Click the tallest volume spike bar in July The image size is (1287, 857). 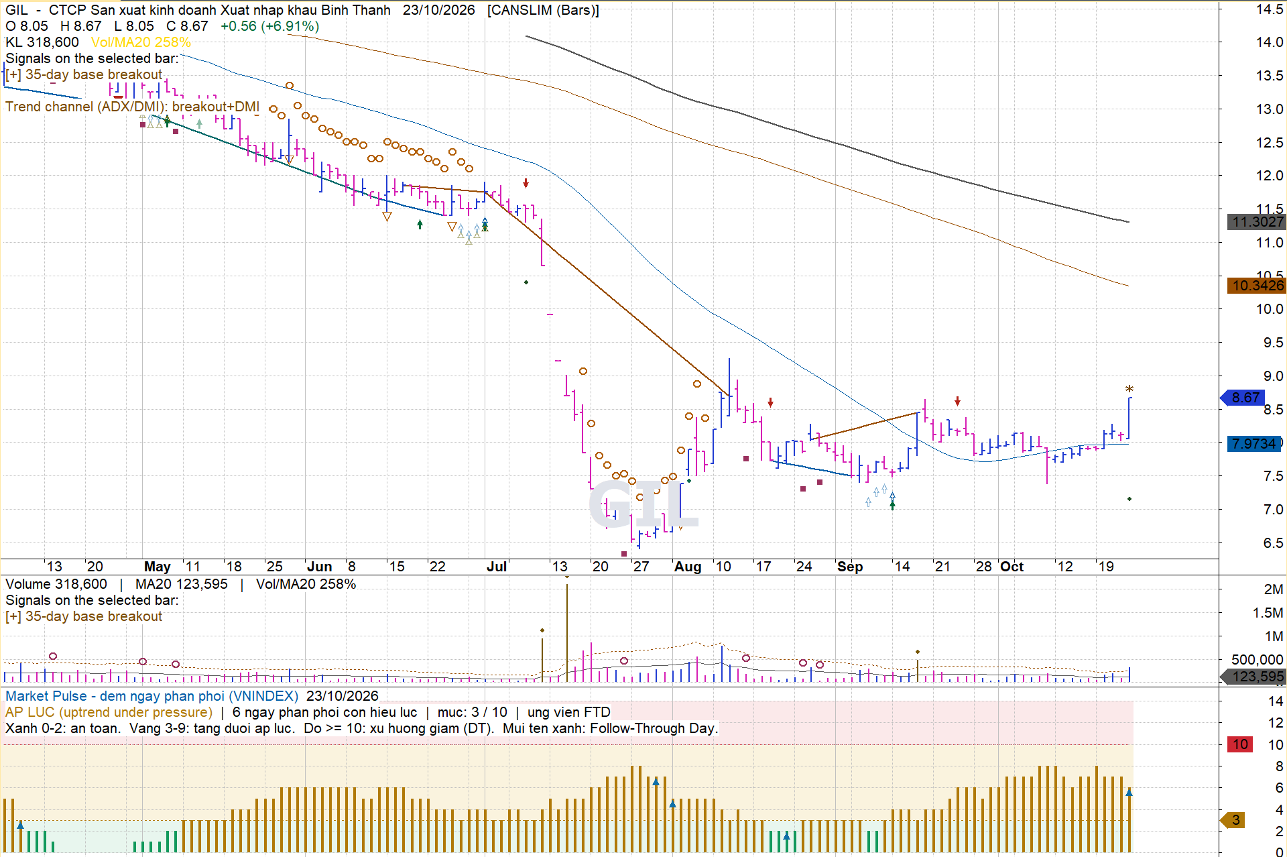click(x=567, y=632)
